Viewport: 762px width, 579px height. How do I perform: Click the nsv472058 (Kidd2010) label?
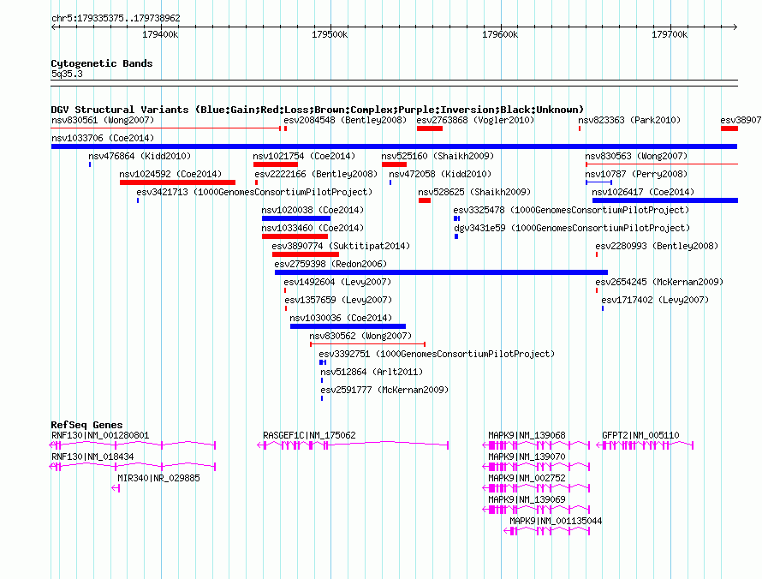coord(440,174)
